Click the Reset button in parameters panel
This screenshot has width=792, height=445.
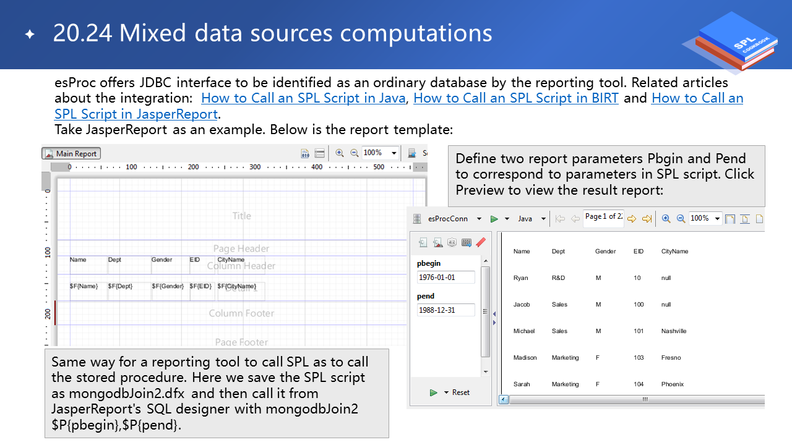(460, 392)
